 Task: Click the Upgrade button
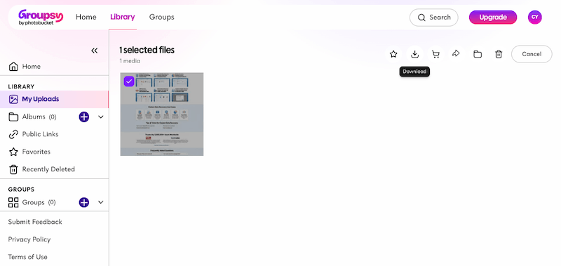coord(493,17)
